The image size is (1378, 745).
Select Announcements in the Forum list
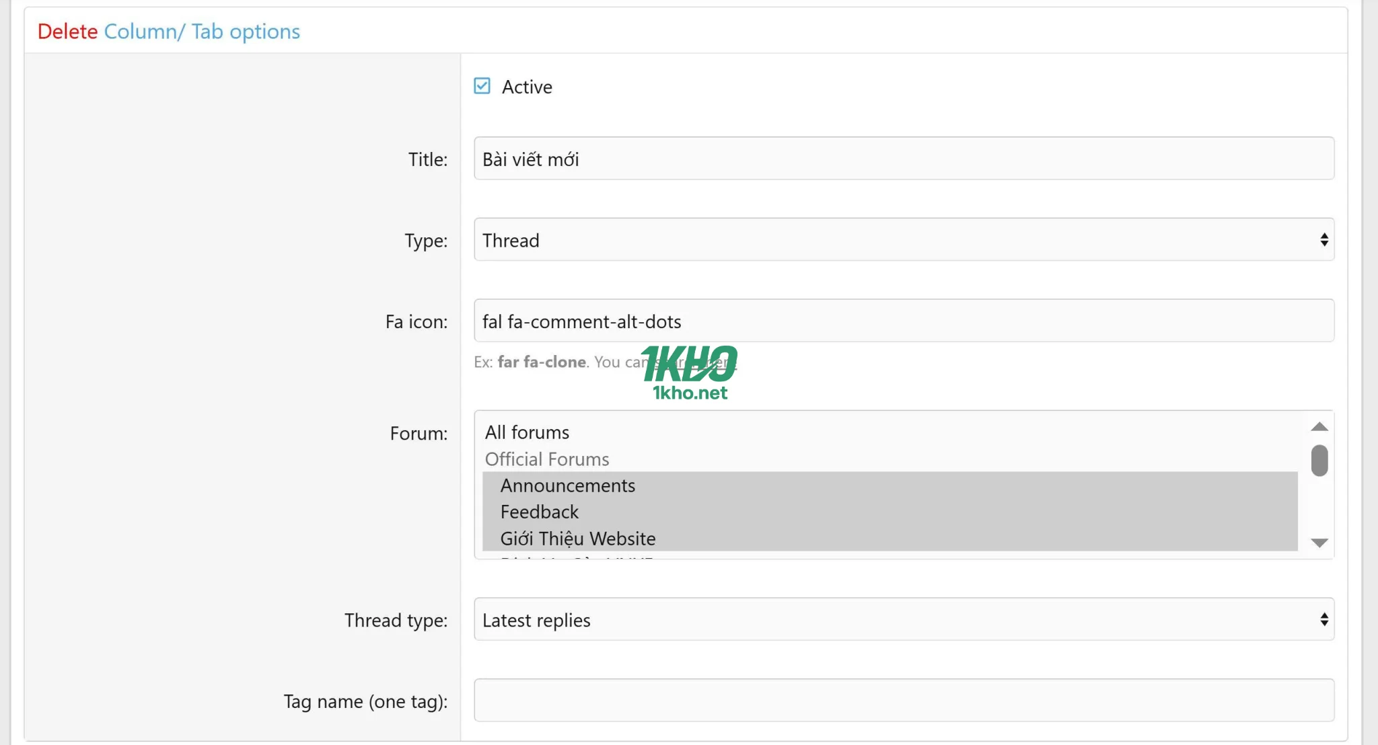click(x=567, y=485)
